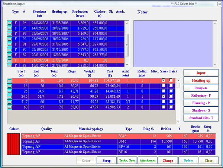Select Refractory - F filter button
223x168 pixels.
(201, 96)
